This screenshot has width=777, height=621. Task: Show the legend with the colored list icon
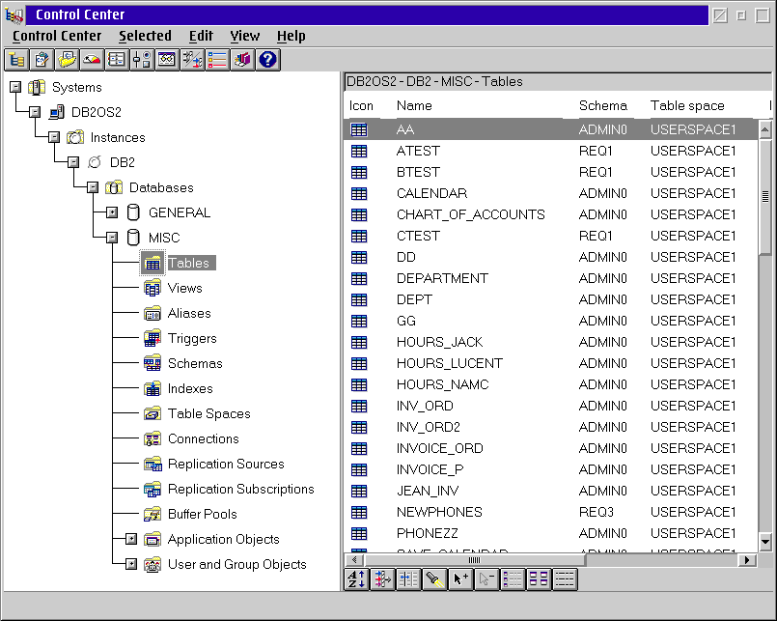tap(217, 60)
